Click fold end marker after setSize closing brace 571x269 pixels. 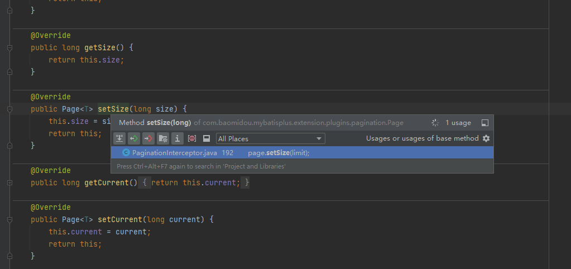(10, 145)
